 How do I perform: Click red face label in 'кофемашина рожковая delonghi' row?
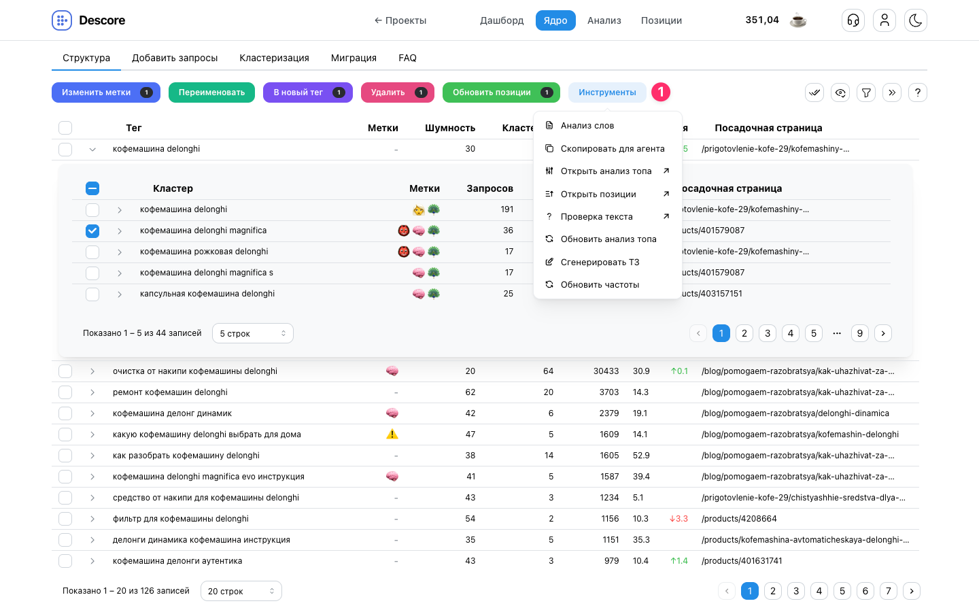(404, 252)
